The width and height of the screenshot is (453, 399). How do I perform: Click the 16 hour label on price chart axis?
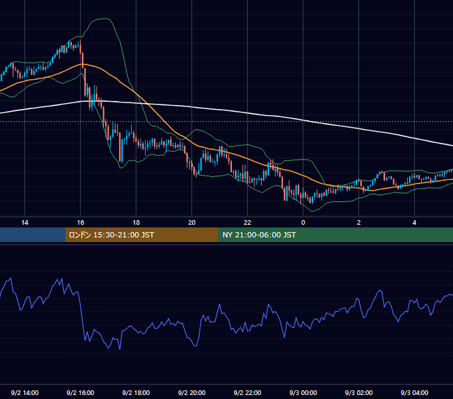click(81, 223)
